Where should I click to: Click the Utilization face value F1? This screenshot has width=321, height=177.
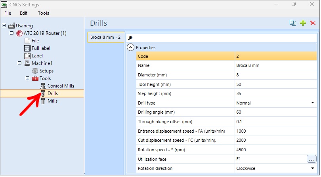click(271, 159)
